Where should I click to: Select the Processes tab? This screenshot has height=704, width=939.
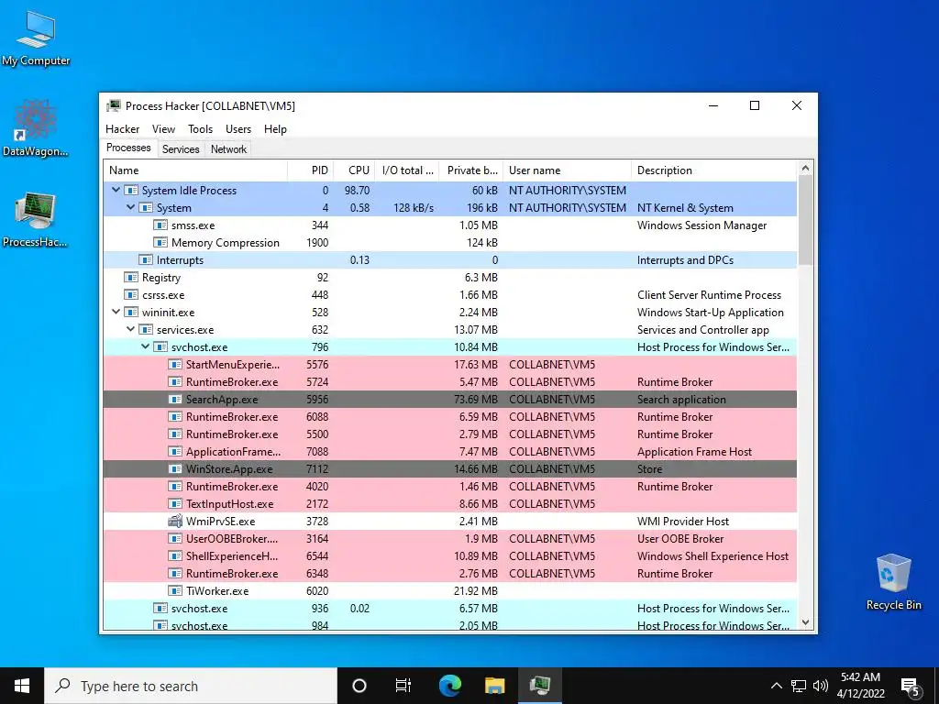pos(128,148)
